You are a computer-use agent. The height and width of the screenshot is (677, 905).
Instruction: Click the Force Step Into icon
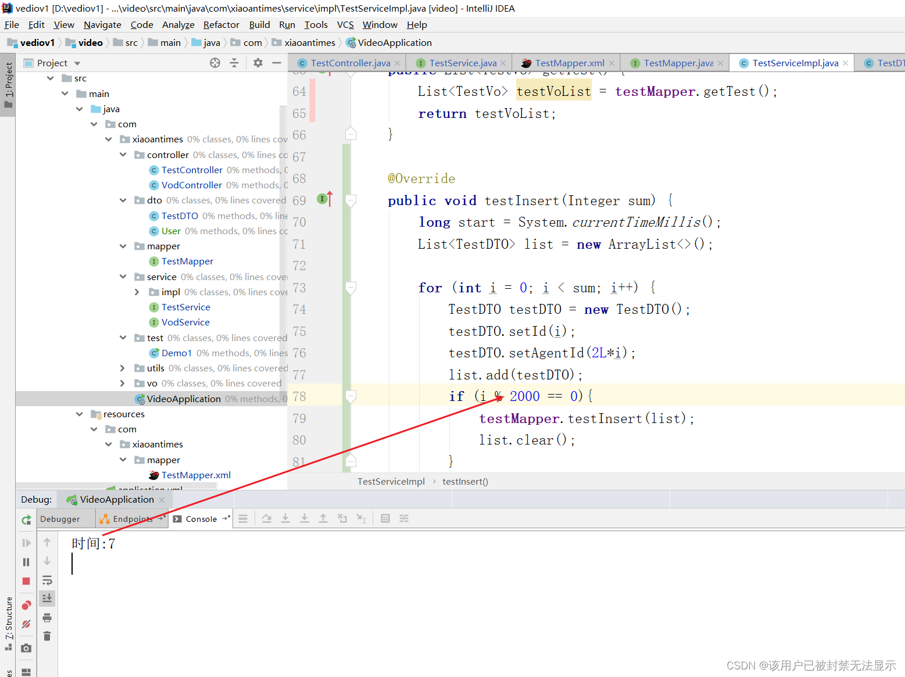[305, 518]
